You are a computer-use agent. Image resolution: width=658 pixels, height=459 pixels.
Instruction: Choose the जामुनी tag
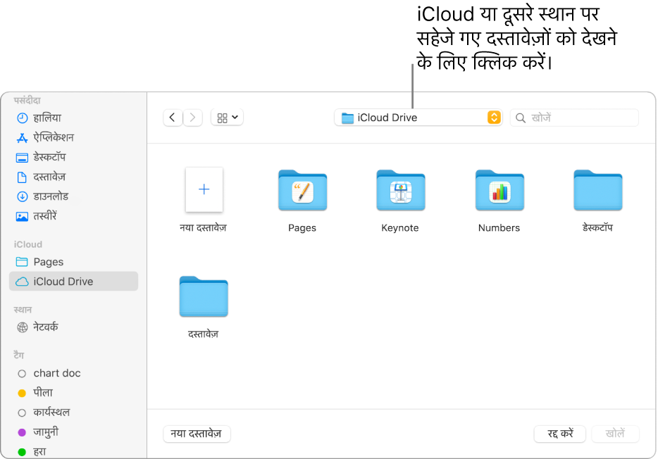pyautogui.click(x=74, y=432)
